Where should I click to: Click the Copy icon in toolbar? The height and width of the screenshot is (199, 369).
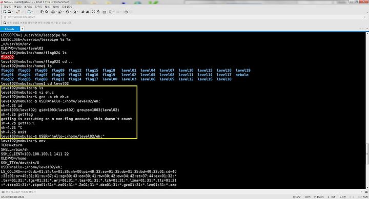42,12
